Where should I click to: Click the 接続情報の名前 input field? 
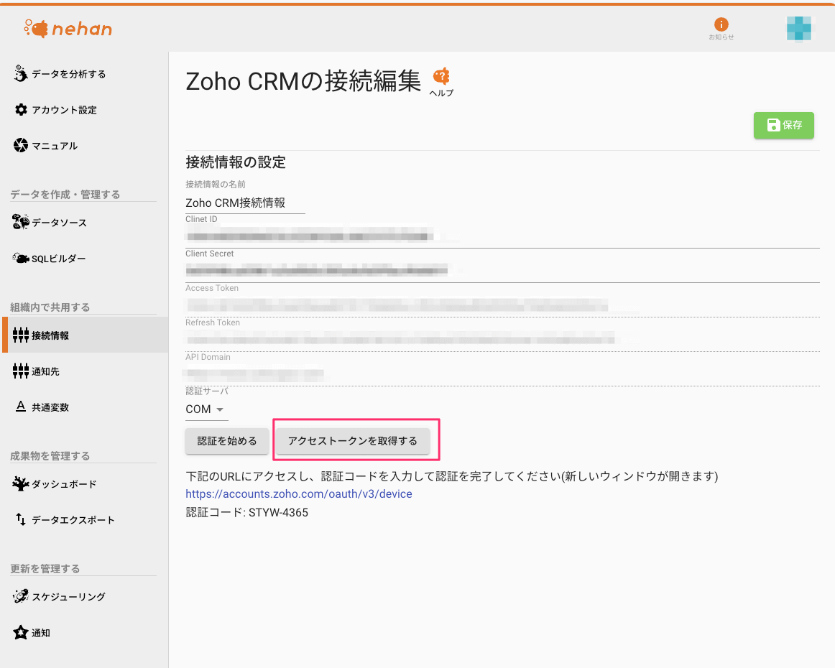pyautogui.click(x=245, y=203)
